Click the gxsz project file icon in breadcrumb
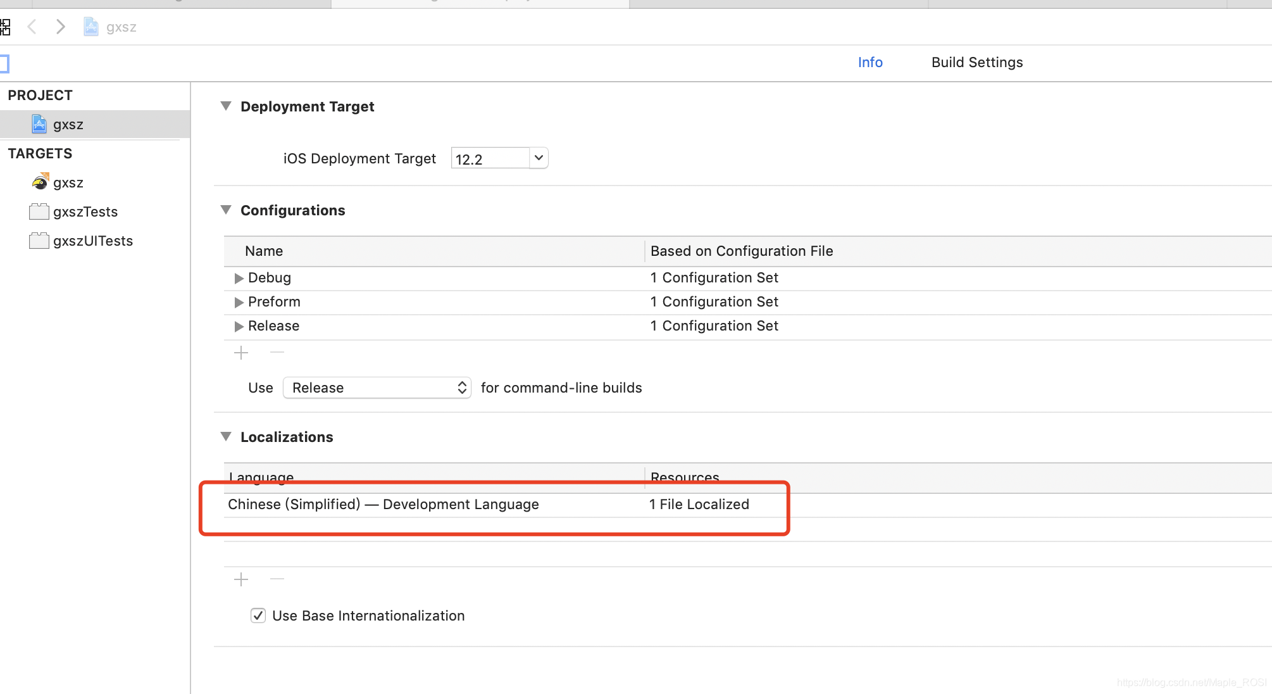The height and width of the screenshot is (694, 1272). 91,27
